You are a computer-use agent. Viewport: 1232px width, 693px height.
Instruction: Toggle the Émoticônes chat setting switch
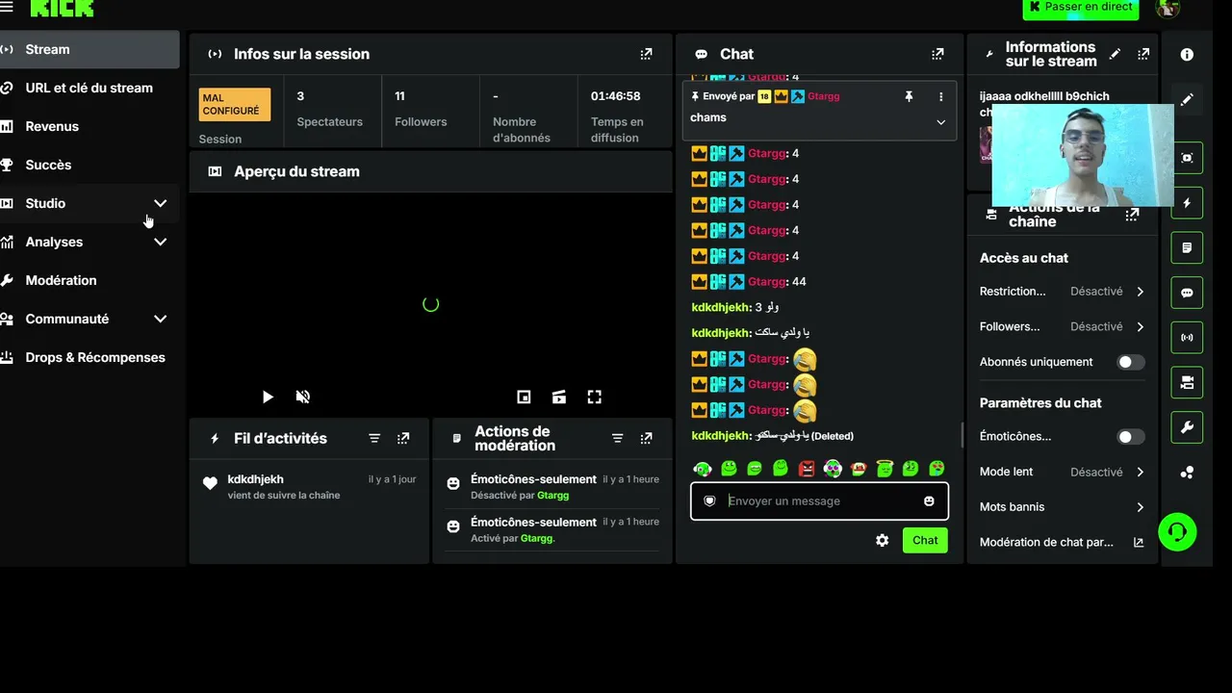pyautogui.click(x=1130, y=437)
